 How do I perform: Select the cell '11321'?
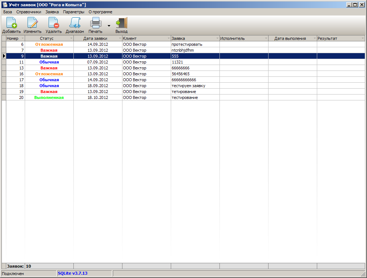(x=195, y=62)
